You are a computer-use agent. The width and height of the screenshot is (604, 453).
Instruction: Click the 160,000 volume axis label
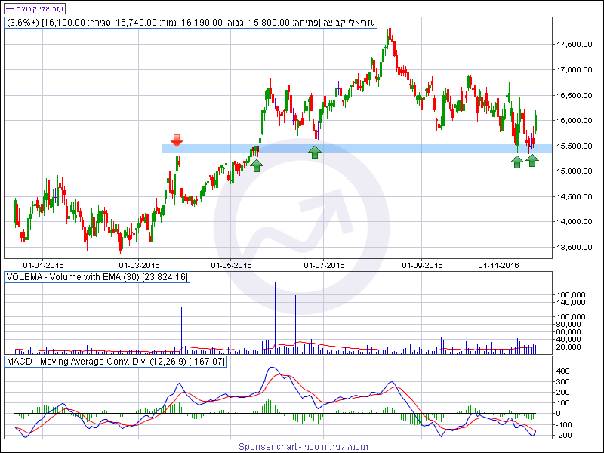click(571, 295)
